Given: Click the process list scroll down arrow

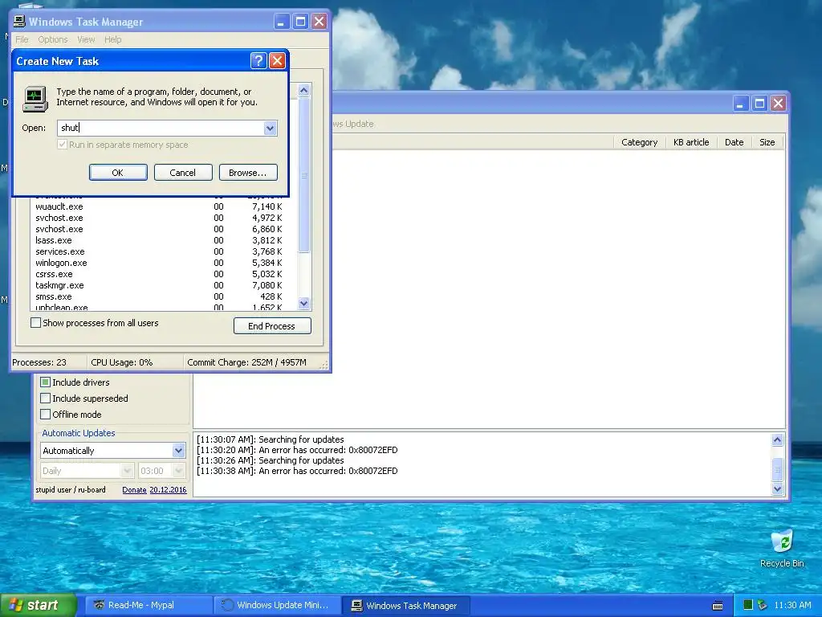Looking at the screenshot, I should (x=304, y=303).
